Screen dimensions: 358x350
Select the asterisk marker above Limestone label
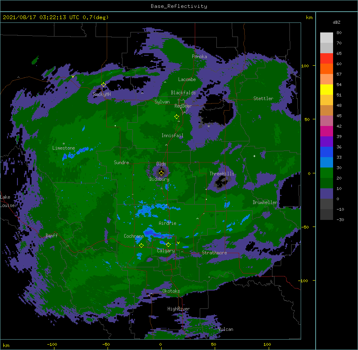tap(64, 144)
